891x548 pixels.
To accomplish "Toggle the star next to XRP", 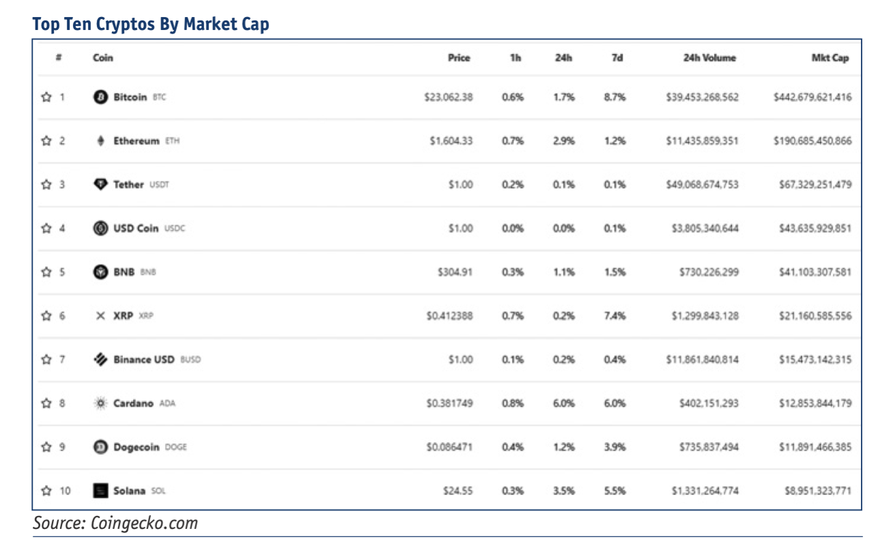I will [46, 315].
